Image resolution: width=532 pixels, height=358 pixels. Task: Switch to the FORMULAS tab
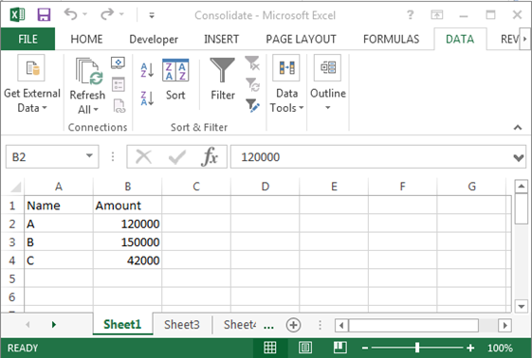point(392,39)
